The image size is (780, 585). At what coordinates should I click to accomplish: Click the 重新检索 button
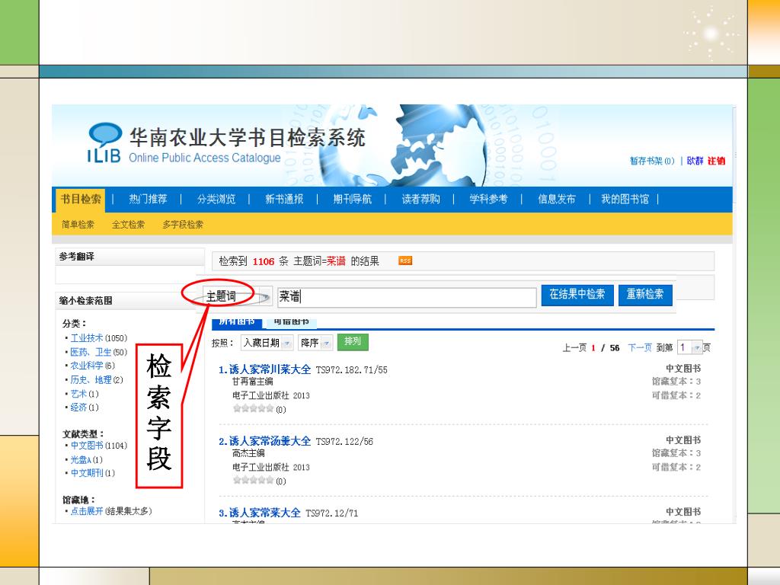pos(645,295)
